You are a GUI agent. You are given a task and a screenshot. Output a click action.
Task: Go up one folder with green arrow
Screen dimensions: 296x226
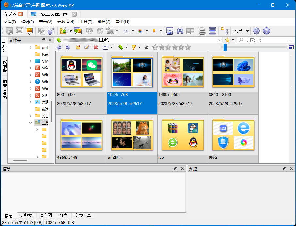coord(59,40)
